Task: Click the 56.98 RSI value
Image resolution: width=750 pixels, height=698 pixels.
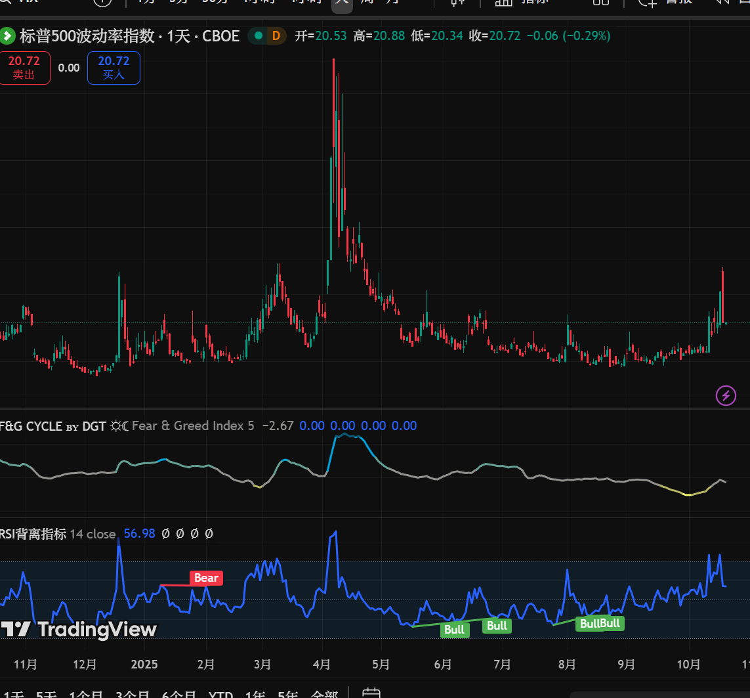Action: tap(139, 533)
